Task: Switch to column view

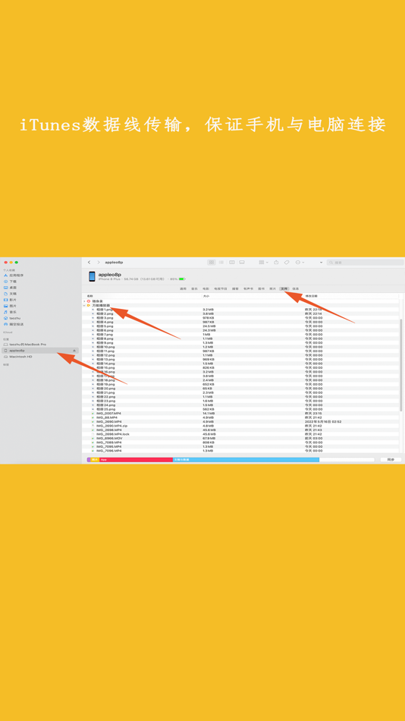Action: 232,262
